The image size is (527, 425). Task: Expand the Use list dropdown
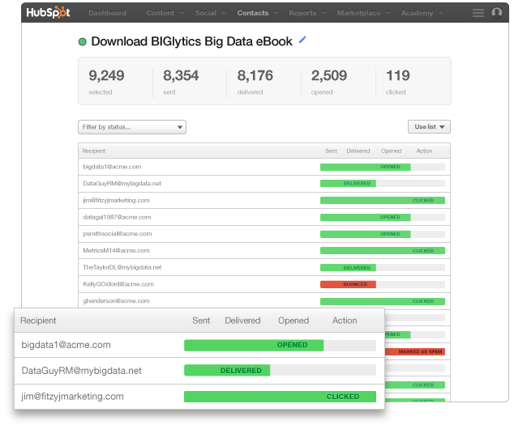coord(429,127)
